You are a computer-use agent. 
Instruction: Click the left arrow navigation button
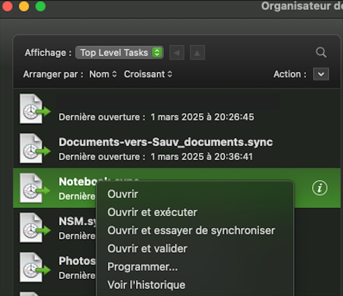[177, 52]
